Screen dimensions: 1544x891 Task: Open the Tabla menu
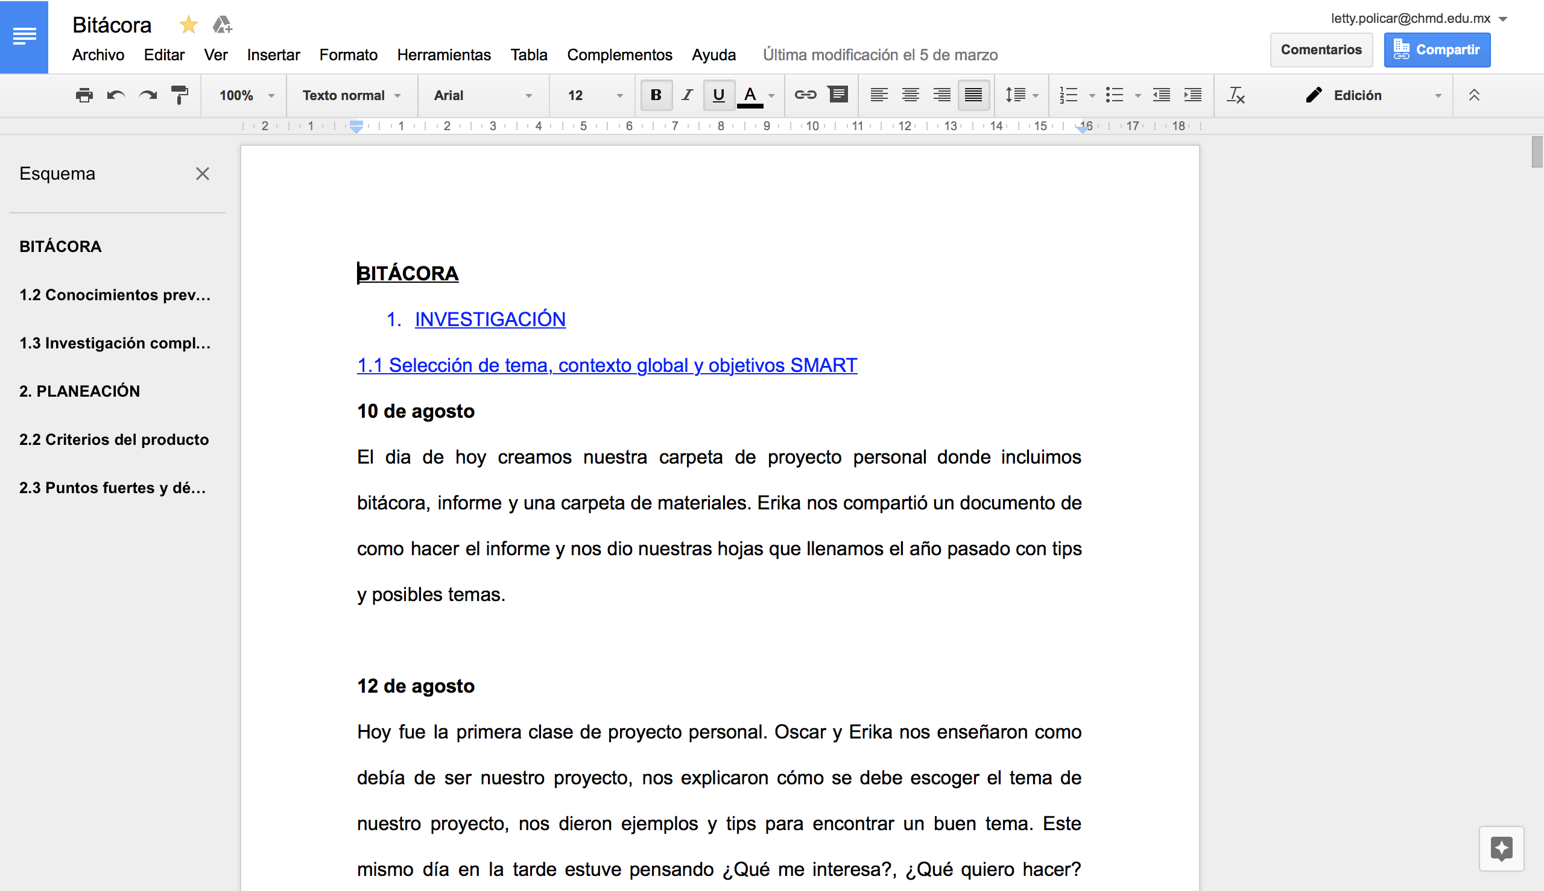click(529, 54)
